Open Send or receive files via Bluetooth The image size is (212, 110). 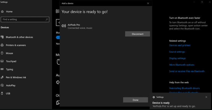tap(187, 71)
